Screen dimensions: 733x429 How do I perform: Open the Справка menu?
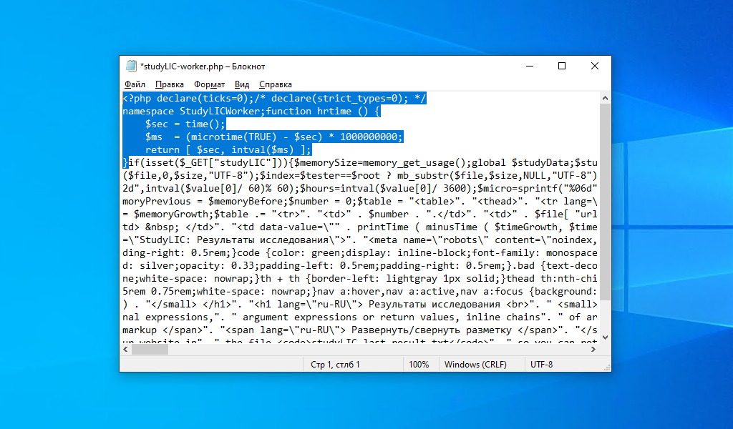pos(276,84)
